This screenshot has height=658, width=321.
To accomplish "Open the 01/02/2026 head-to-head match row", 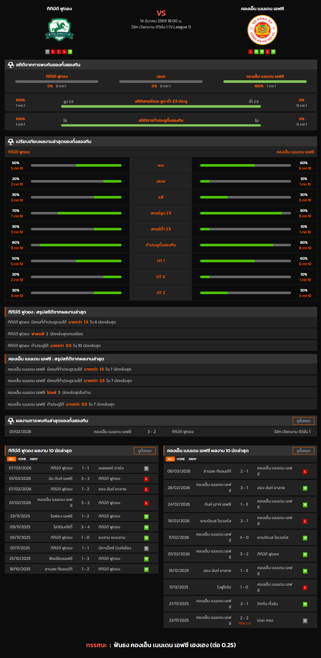I will (x=161, y=432).
